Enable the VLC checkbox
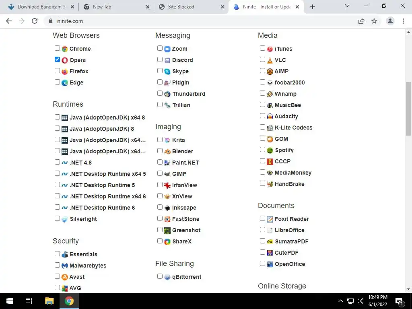 pyautogui.click(x=262, y=60)
